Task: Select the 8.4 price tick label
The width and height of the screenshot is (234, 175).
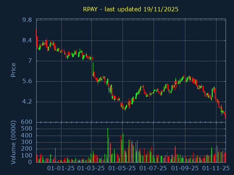Action: point(27,40)
